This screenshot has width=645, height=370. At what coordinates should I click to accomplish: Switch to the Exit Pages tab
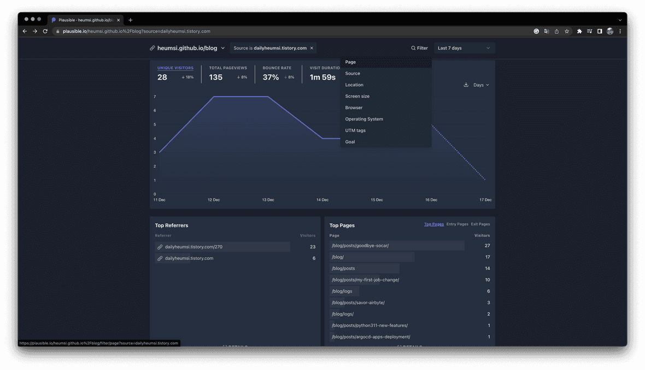point(480,224)
